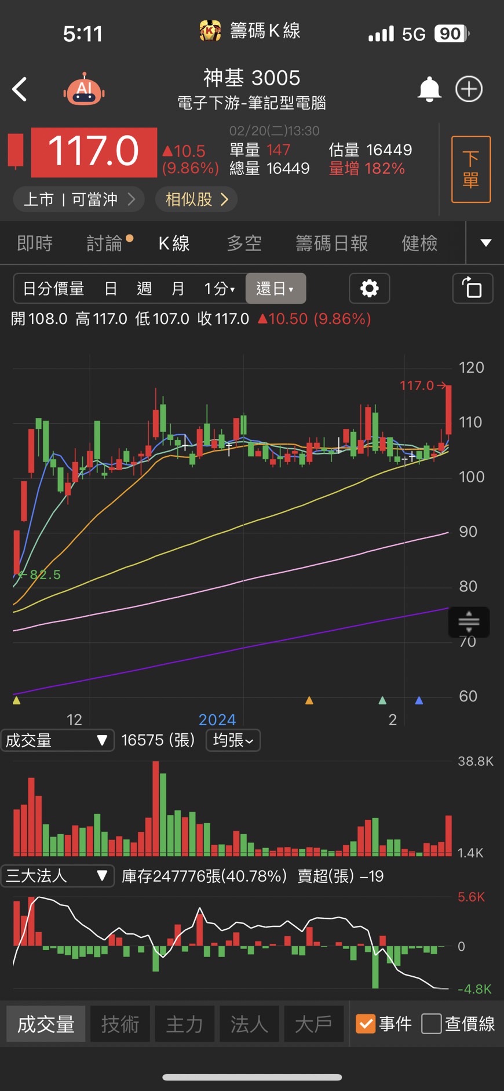Tap the blue event triangle marker
This screenshot has height=1091, width=504.
pyautogui.click(x=419, y=700)
